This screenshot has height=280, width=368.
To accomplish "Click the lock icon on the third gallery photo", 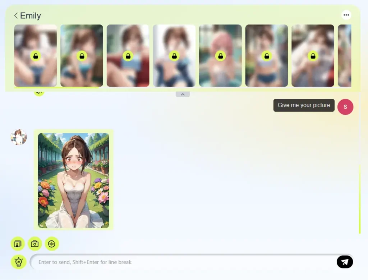I will point(128,56).
